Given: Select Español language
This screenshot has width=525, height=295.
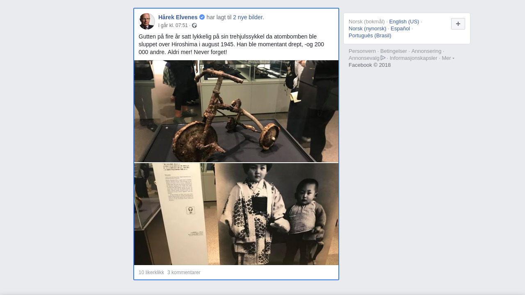Looking at the screenshot, I should pos(400,29).
